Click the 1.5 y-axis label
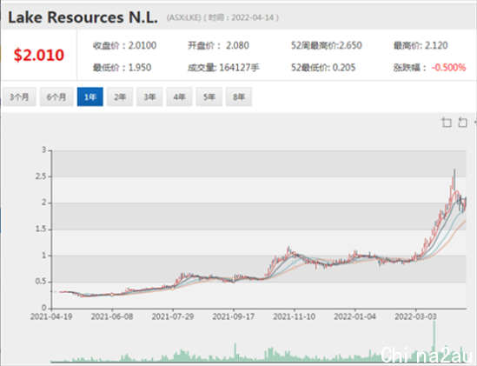The width and height of the screenshot is (477, 366). click(x=42, y=229)
